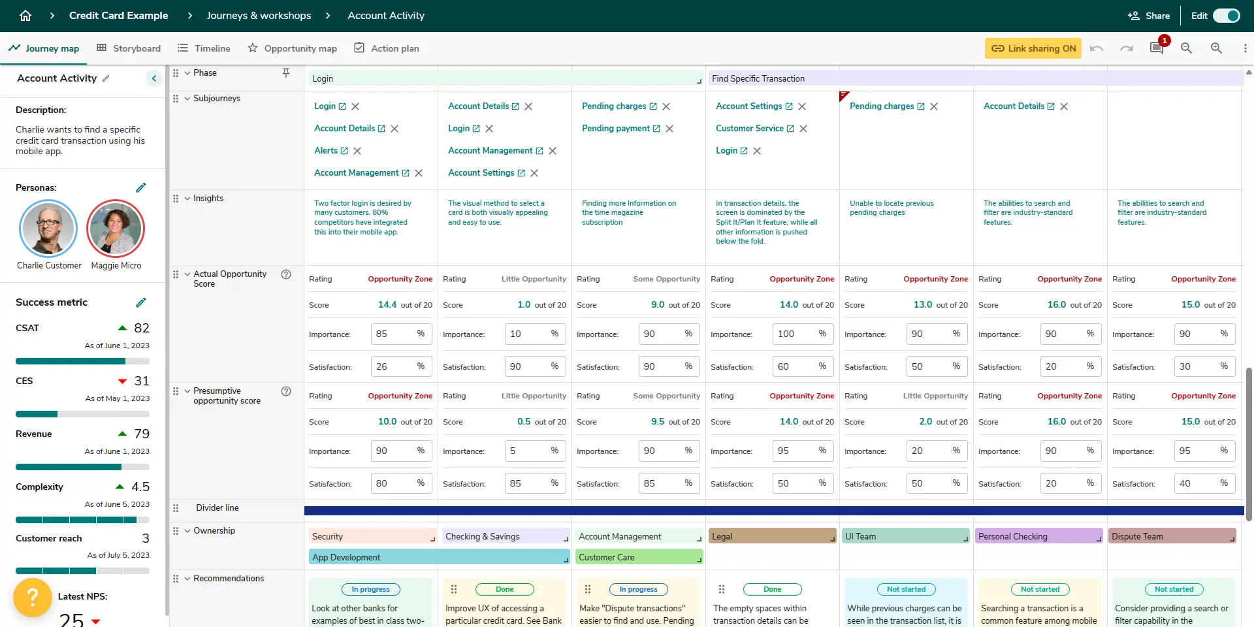Open the three-dot overflow menu
The width and height of the screenshot is (1254, 627).
pyautogui.click(x=1246, y=48)
